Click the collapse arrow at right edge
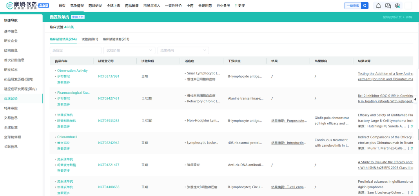Screen dimensions: 419x196 (415, 99)
